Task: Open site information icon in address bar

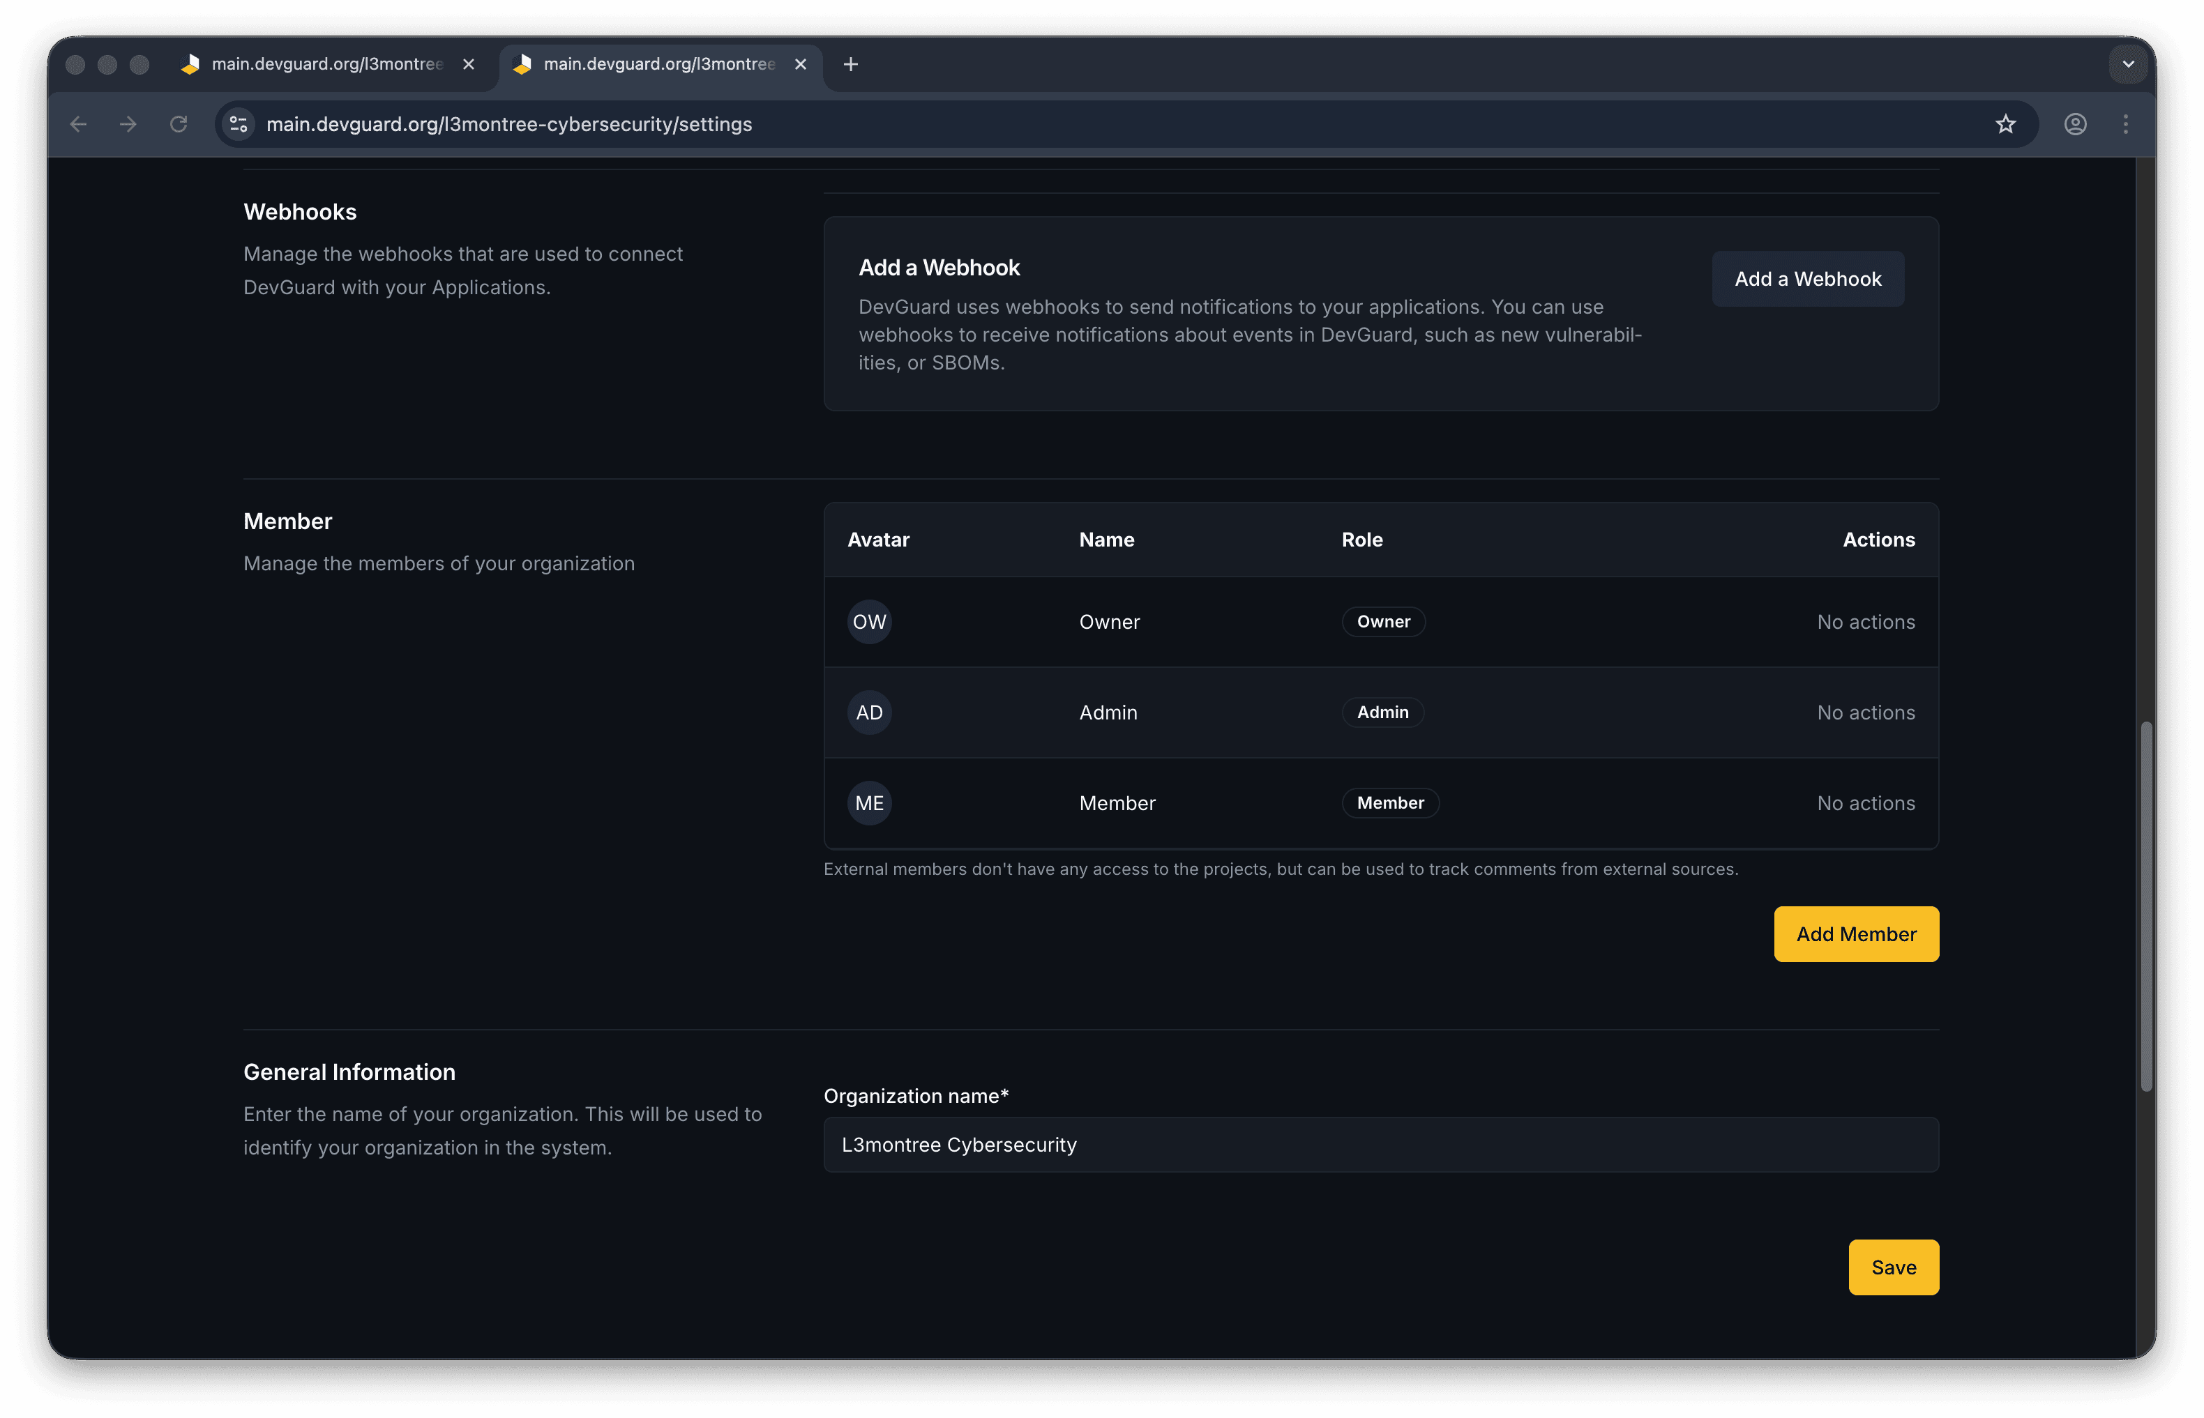Action: (x=239, y=124)
